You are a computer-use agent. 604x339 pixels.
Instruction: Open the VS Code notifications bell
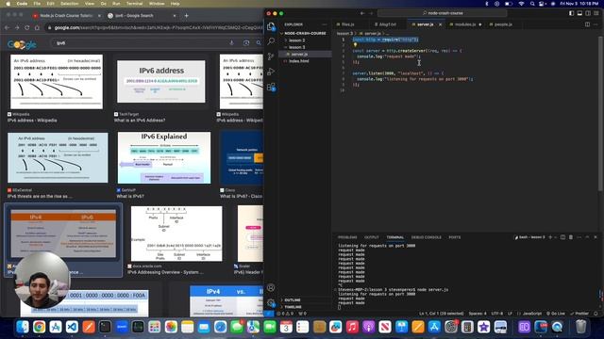tap(596, 314)
